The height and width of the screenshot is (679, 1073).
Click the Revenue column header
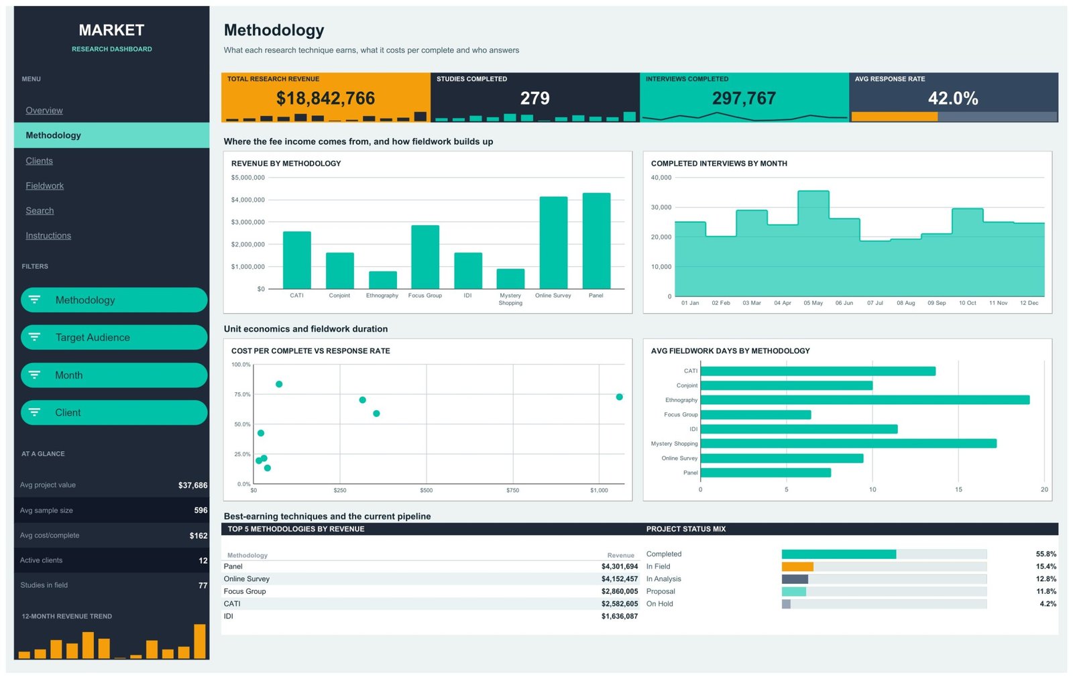pos(620,555)
